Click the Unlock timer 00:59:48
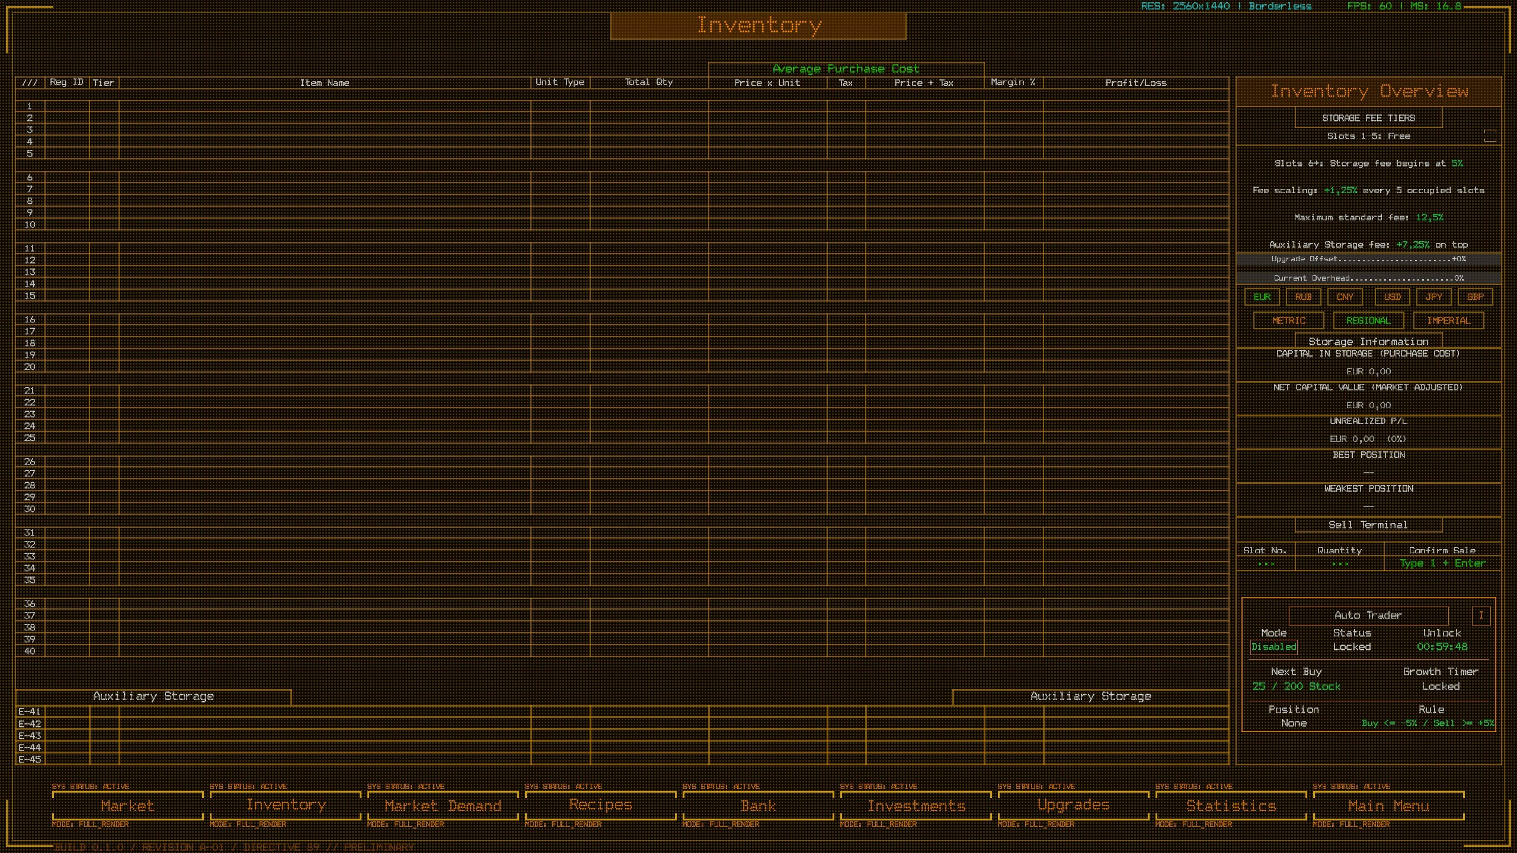 point(1442,647)
